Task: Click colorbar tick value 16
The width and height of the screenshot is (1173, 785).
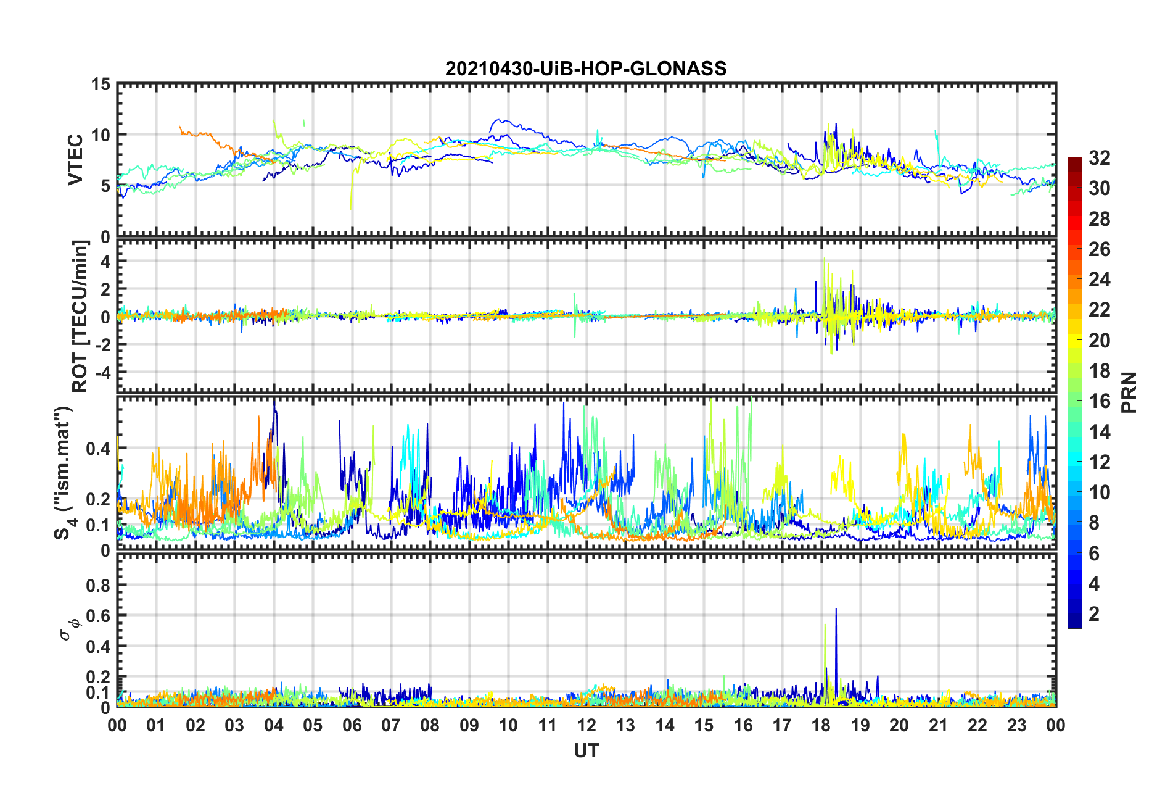Action: click(x=1100, y=401)
